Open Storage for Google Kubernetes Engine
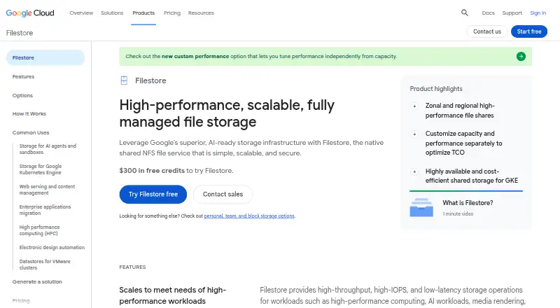Image resolution: width=560 pixels, height=308 pixels. click(41, 169)
